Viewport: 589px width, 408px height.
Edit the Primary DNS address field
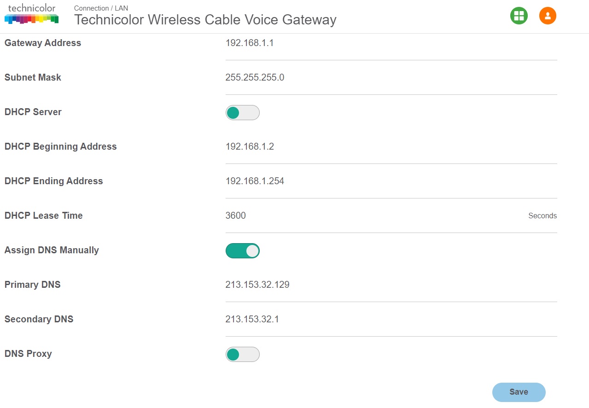391,285
